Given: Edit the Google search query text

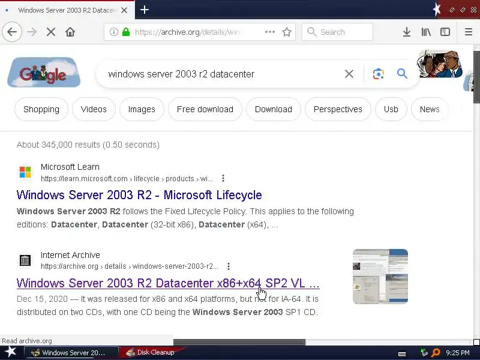Looking at the screenshot, I should (181, 74).
